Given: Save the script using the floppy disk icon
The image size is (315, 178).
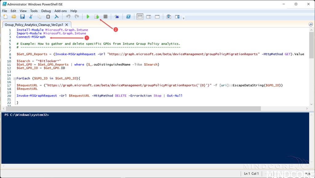Looking at the screenshot, I should tap(22, 17).
